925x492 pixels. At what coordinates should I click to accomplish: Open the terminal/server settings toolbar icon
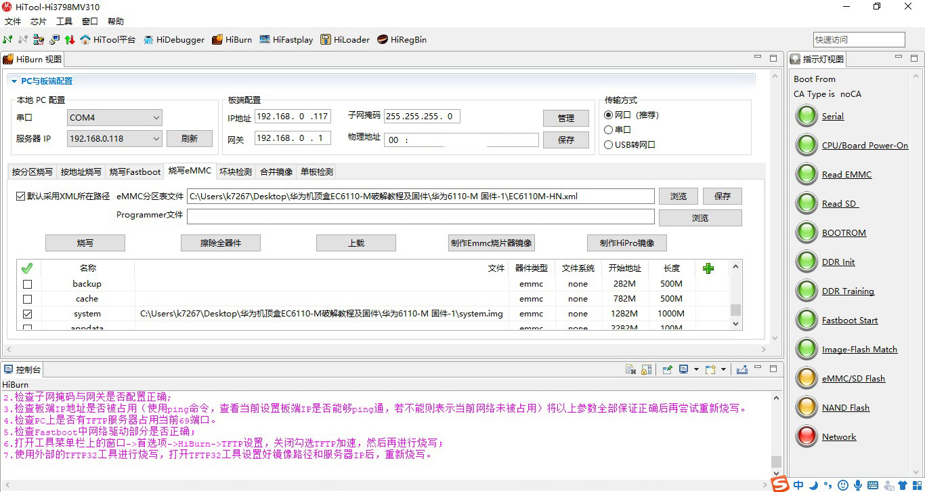tap(39, 40)
